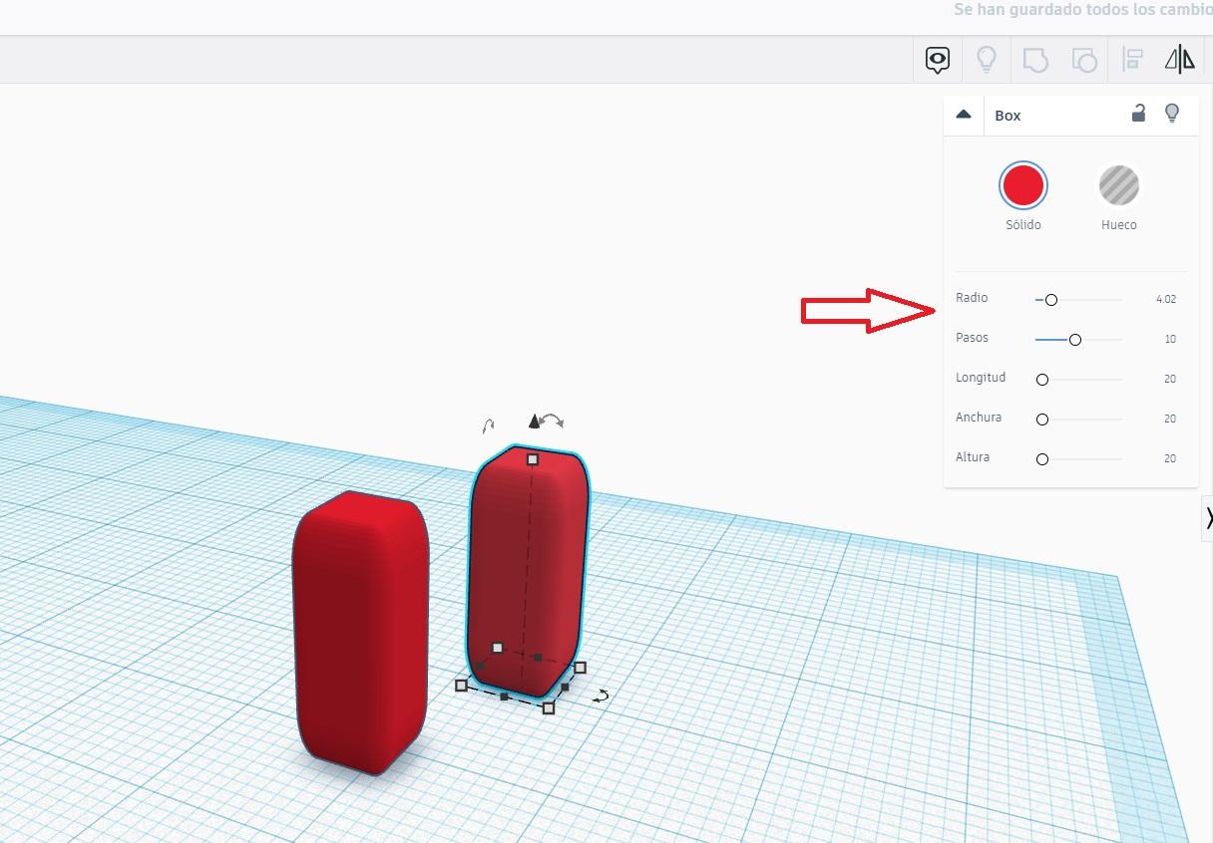1213x843 pixels.
Task: Click the Hueco label
Action: tap(1118, 225)
